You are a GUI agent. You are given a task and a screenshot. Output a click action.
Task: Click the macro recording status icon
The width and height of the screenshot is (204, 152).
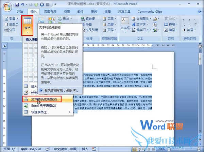point(94,149)
